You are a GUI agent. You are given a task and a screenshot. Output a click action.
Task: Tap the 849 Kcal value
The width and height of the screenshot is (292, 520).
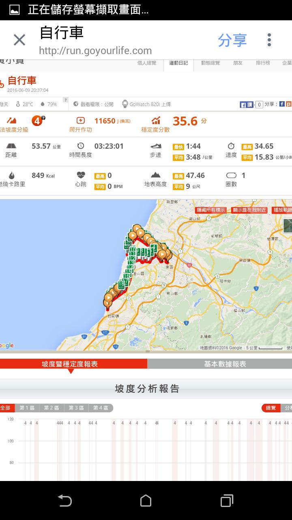coord(43,175)
